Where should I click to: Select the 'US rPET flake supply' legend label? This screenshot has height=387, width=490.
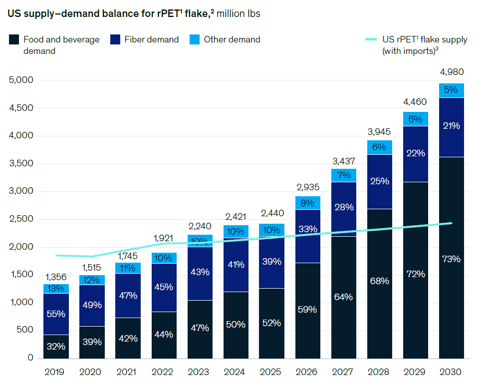click(x=425, y=45)
